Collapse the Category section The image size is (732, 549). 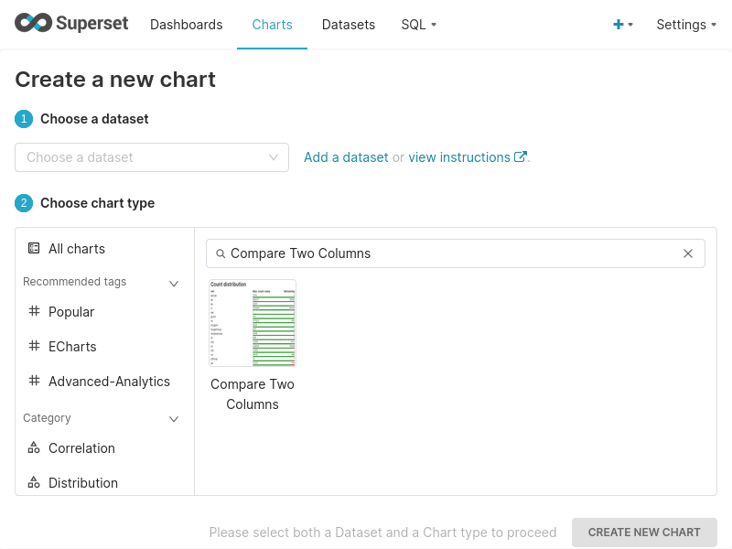pos(174,418)
